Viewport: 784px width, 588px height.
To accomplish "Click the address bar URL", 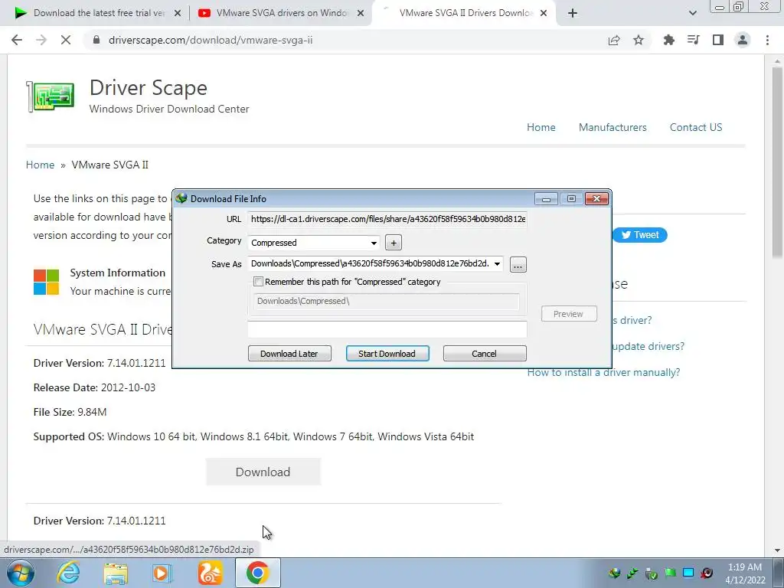I will [x=211, y=40].
